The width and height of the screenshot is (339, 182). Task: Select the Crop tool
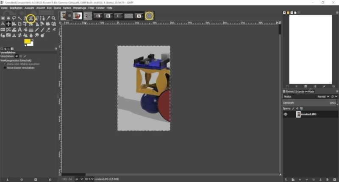coord(19,24)
